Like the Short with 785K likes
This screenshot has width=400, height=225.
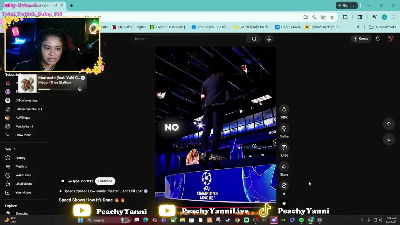coord(284,109)
